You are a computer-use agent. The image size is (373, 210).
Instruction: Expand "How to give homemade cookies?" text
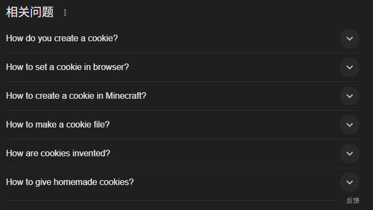(x=70, y=182)
